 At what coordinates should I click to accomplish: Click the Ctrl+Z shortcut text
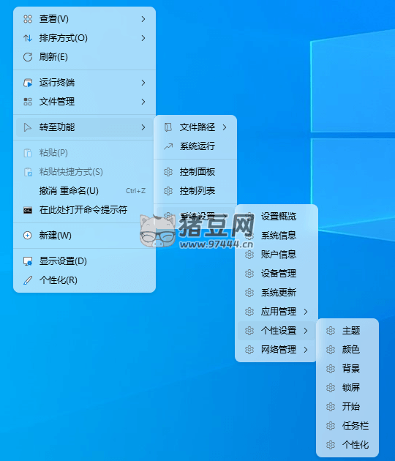135,191
